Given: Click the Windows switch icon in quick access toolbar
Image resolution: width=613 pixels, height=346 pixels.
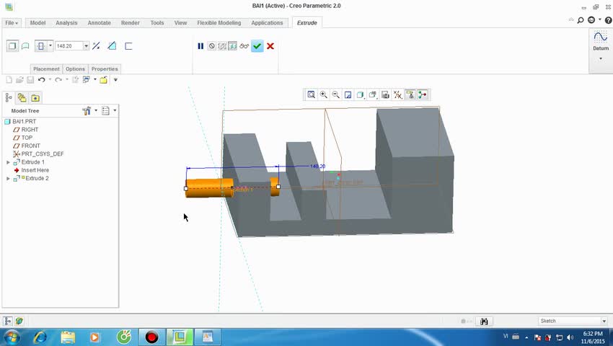Looking at the screenshot, I should coord(86,80).
